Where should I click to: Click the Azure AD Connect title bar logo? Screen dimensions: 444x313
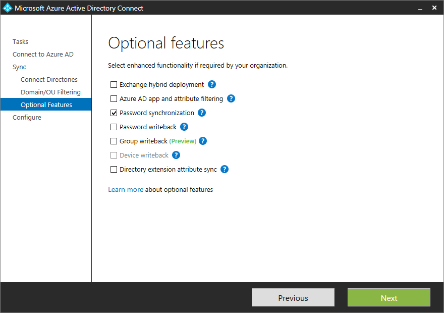(8, 8)
